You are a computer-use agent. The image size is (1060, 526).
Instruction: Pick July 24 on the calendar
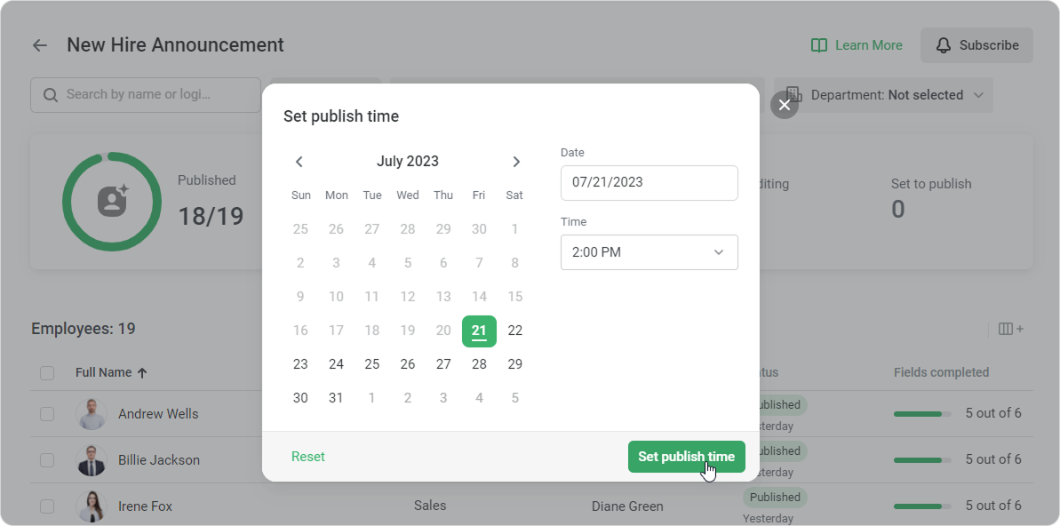click(336, 364)
